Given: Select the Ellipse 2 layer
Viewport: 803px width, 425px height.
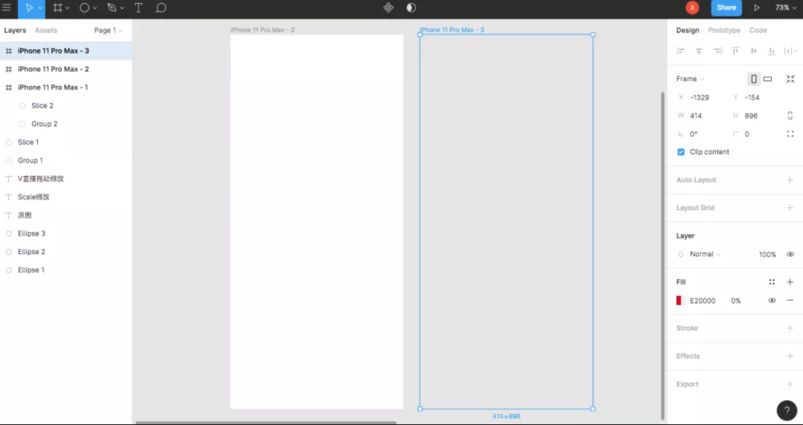Looking at the screenshot, I should (x=31, y=252).
